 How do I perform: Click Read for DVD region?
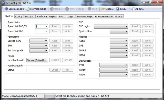135,26
